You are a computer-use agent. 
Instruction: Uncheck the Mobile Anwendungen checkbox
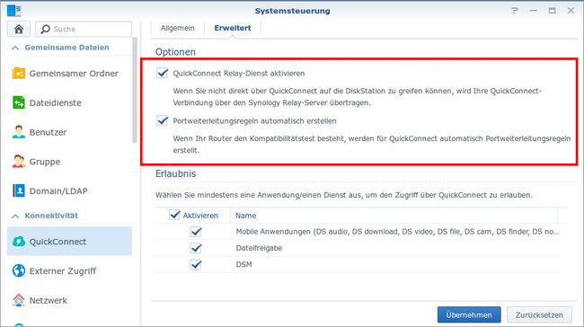196,232
